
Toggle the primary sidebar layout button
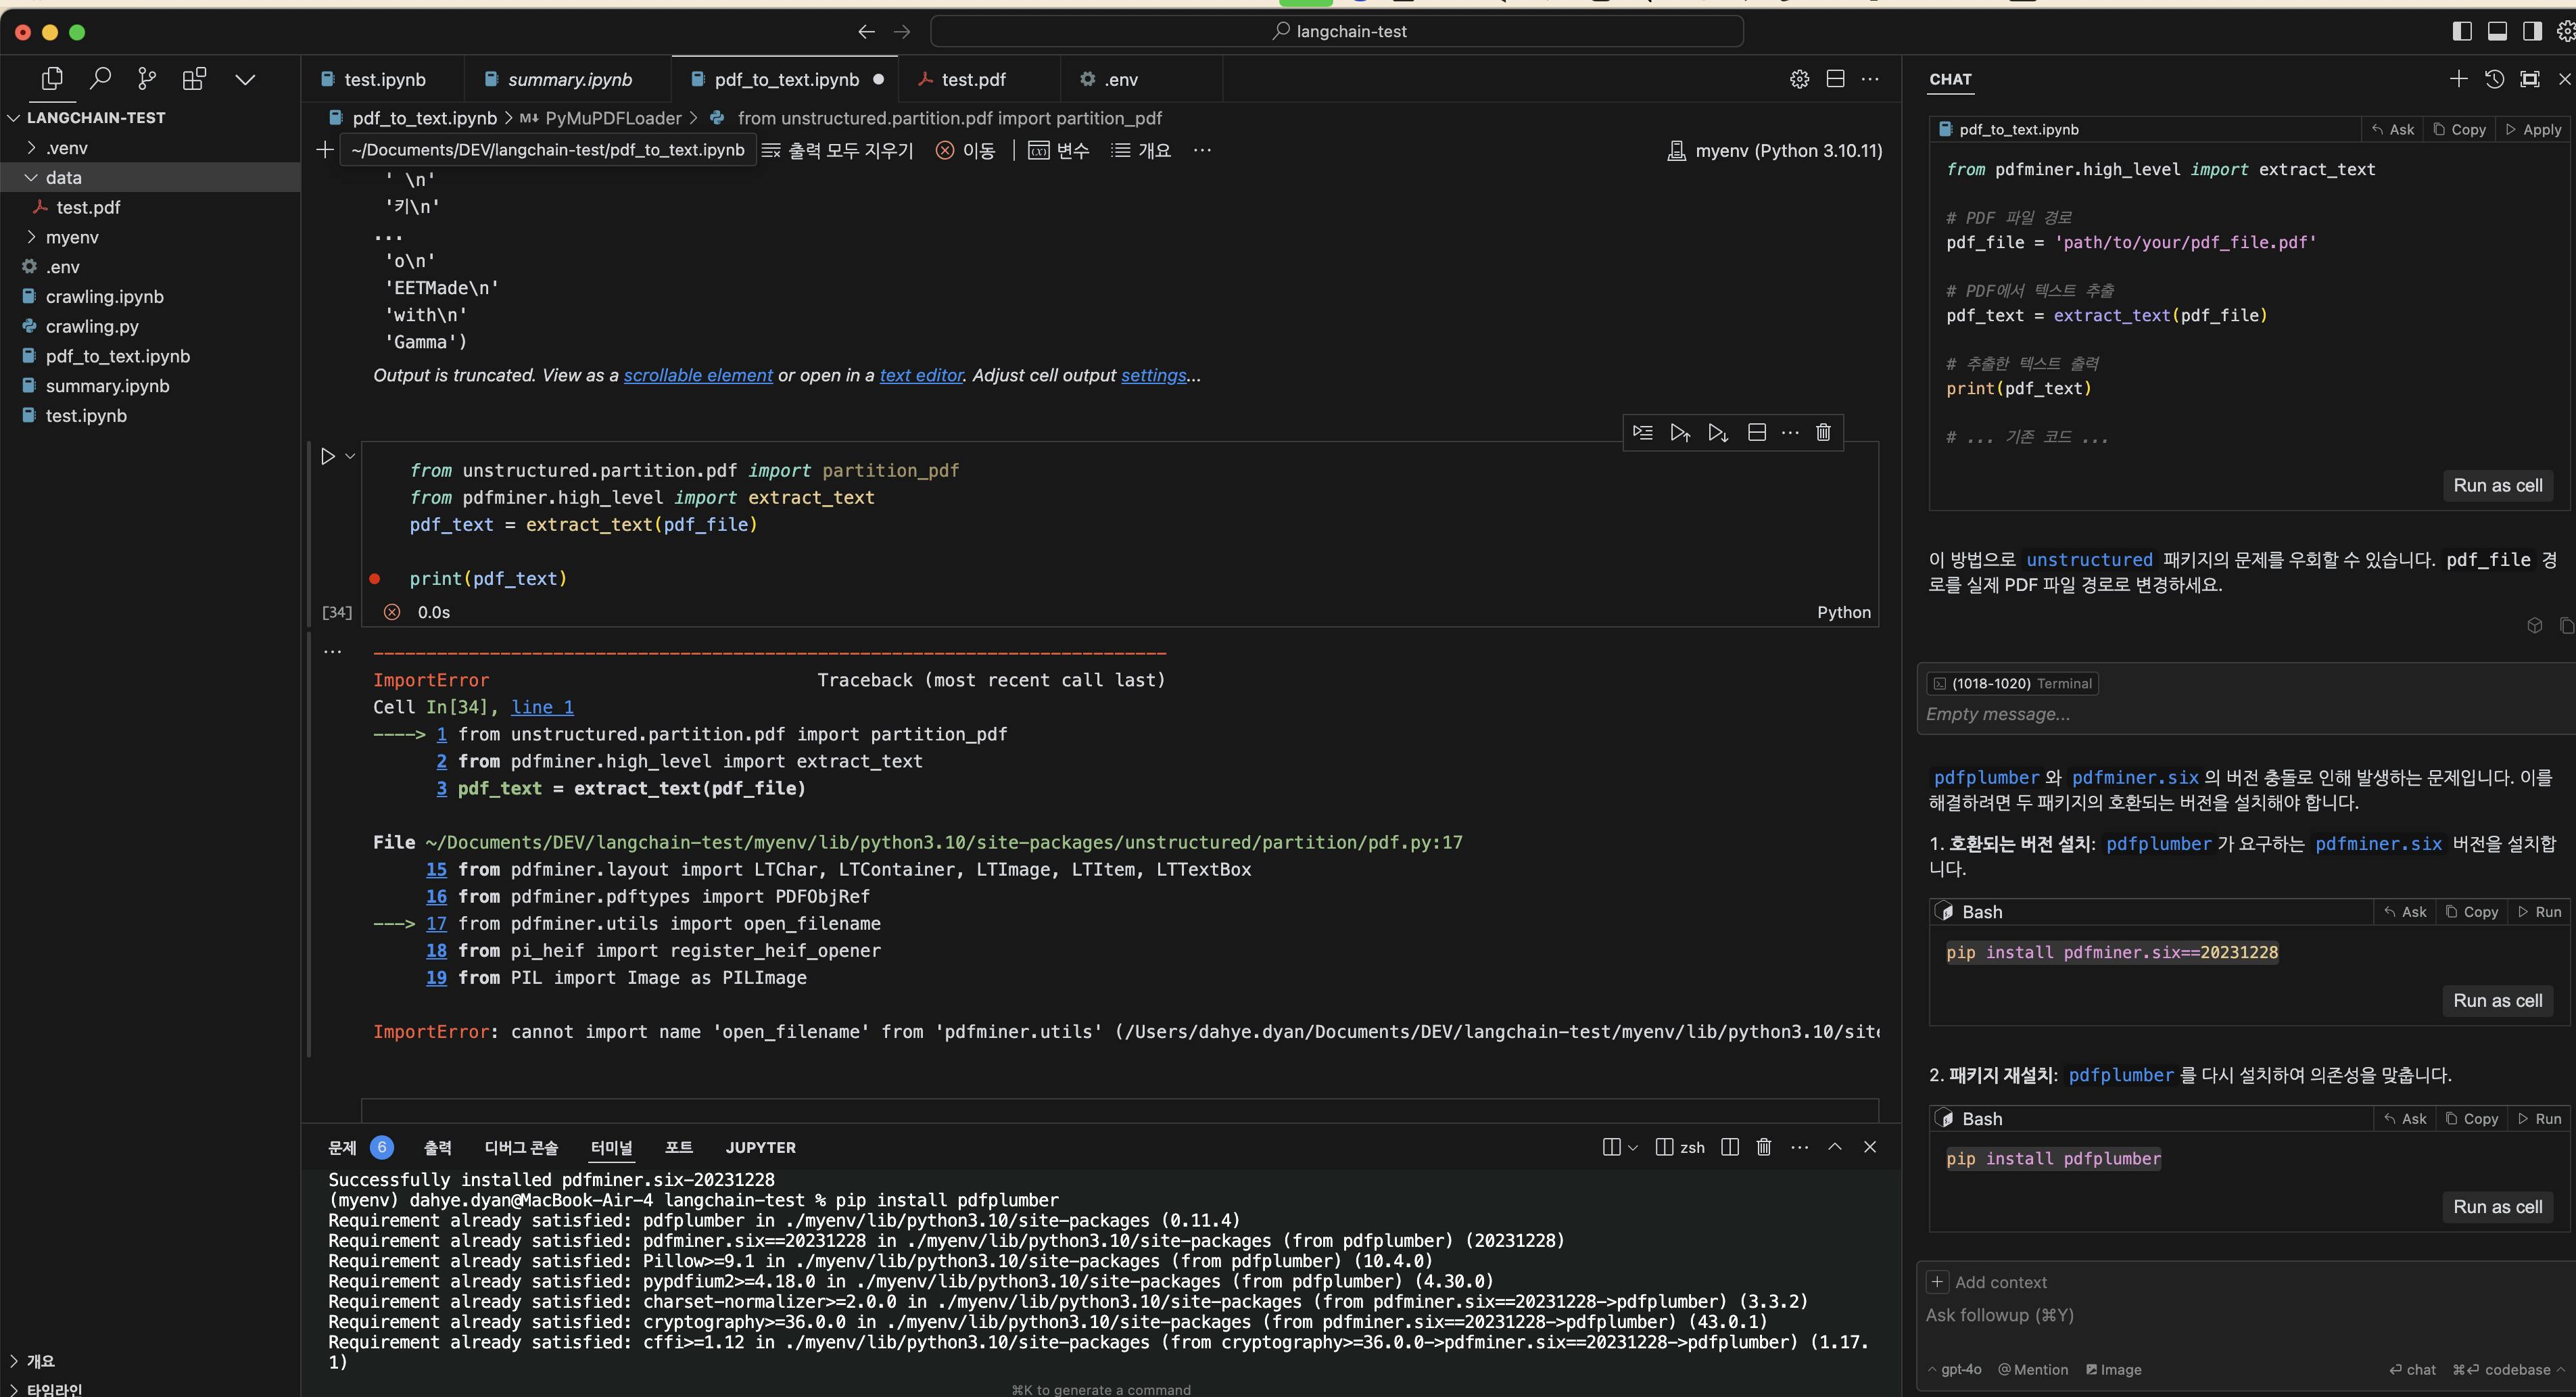pyautogui.click(x=2462, y=31)
